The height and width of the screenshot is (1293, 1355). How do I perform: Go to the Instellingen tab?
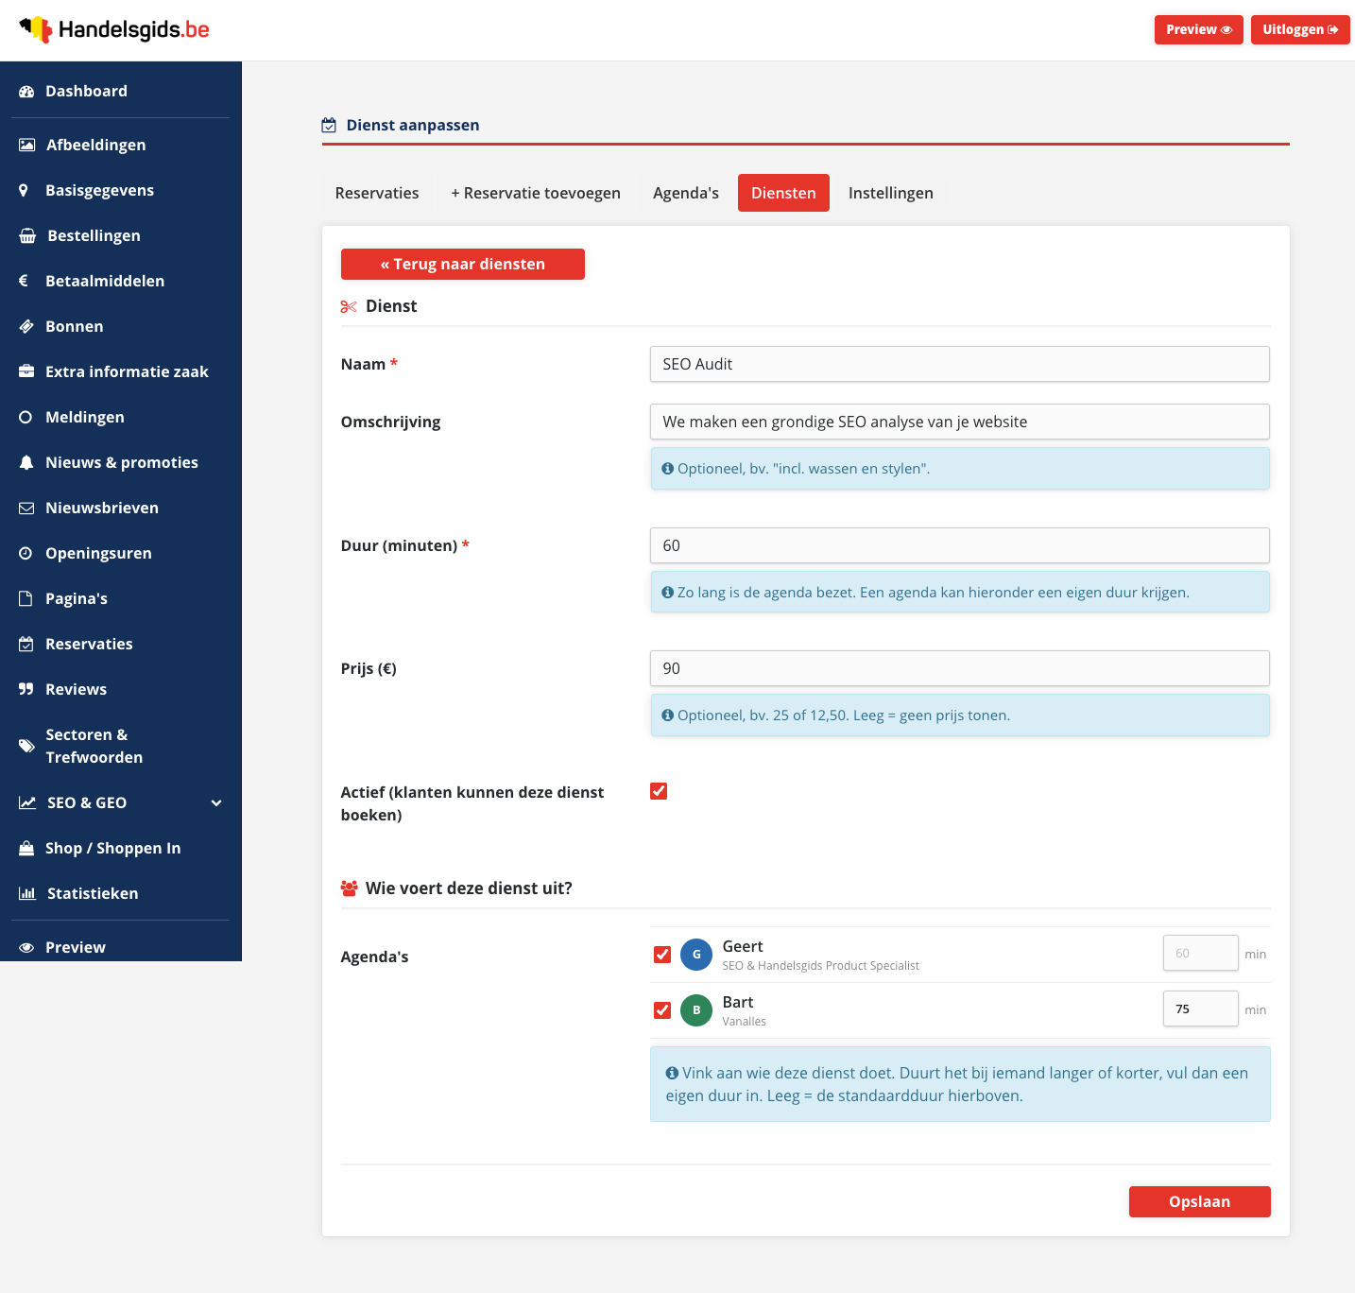(891, 193)
